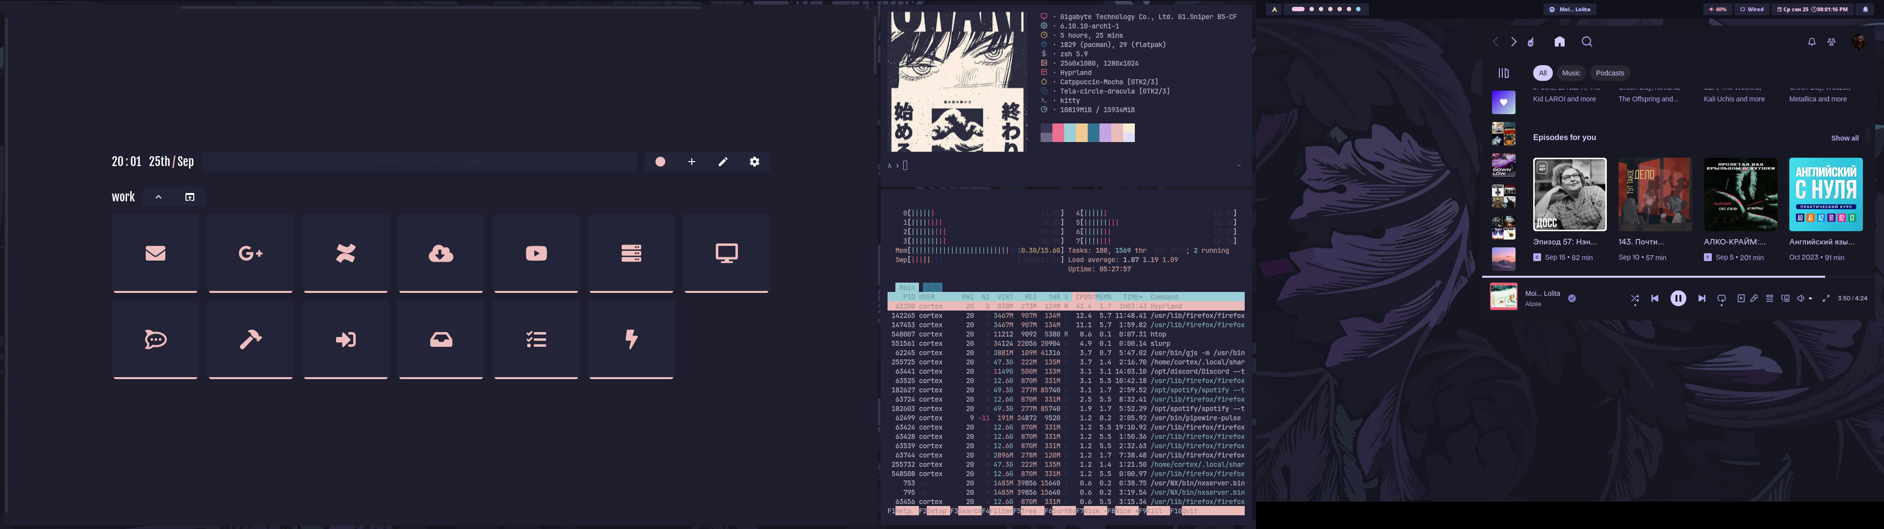
Task: Switch to cyan workspace dot in bar
Action: click(x=1358, y=9)
